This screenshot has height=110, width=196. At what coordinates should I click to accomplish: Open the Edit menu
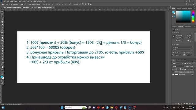tap(8, 1)
